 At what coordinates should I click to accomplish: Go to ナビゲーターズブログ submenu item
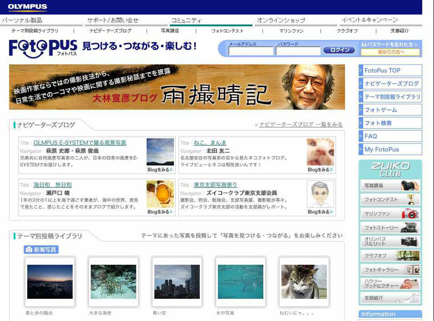pos(111,31)
